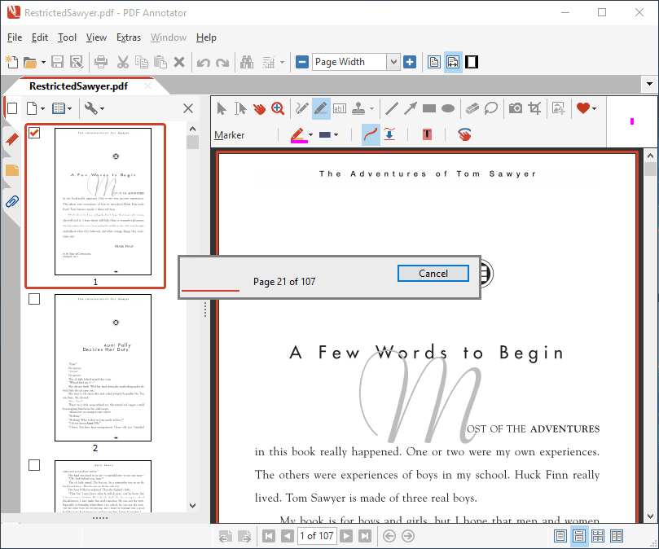Choose the Select arrow tool
This screenshot has height=549, width=659.
[222, 109]
